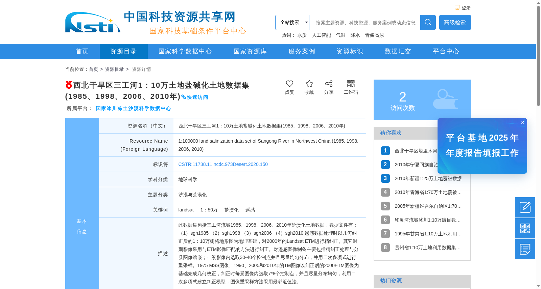This screenshot has width=541, height=289.
Task: Show the QR code (二维码) icon
Action: (x=351, y=84)
